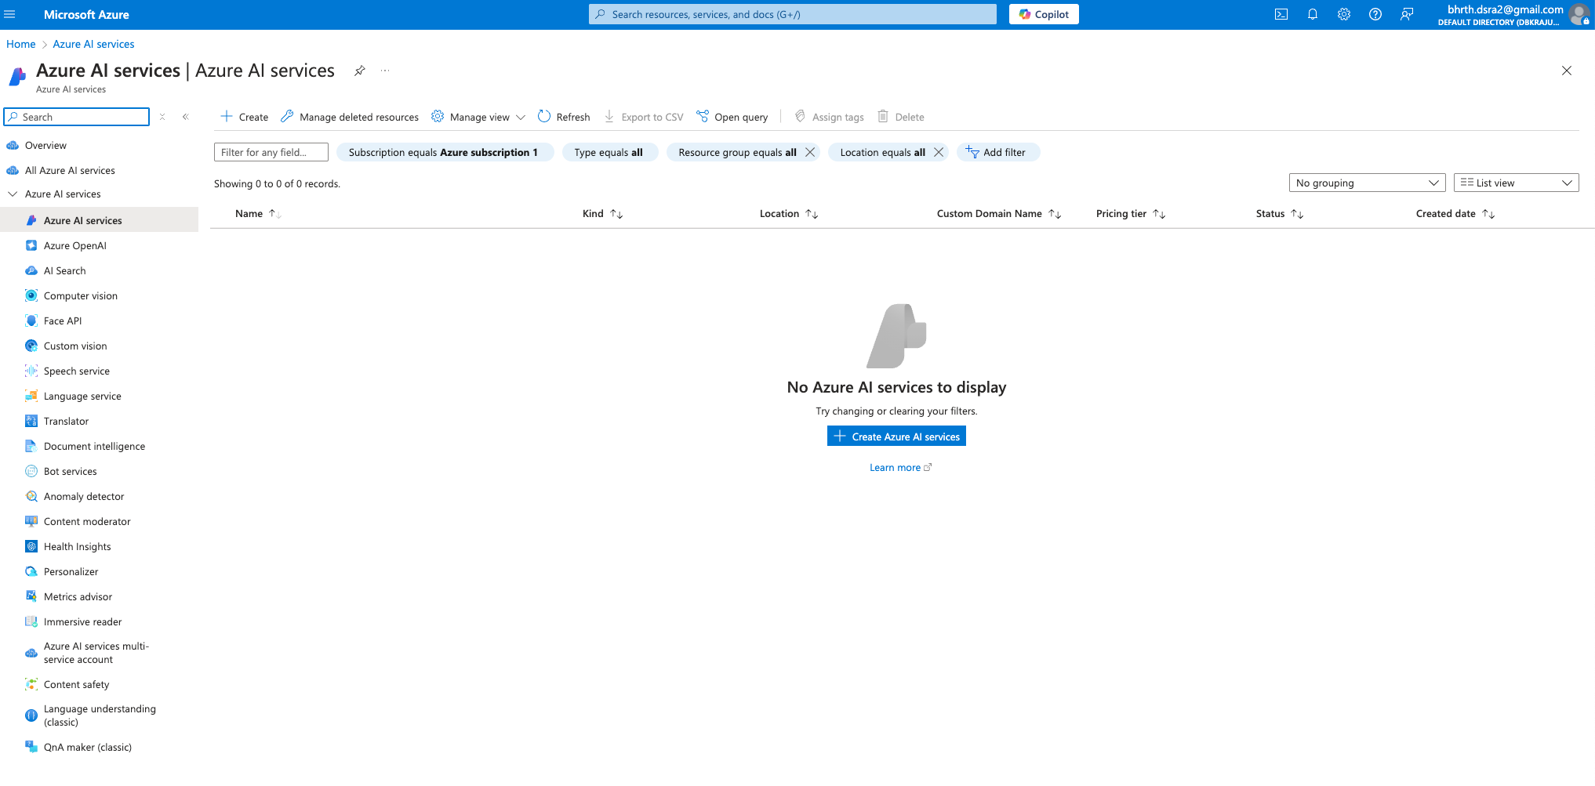Open the Location equals all filter

coord(882,152)
